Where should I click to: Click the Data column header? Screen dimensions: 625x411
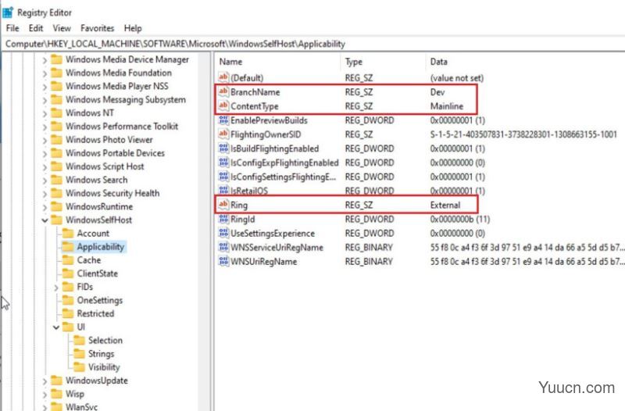click(x=525, y=62)
